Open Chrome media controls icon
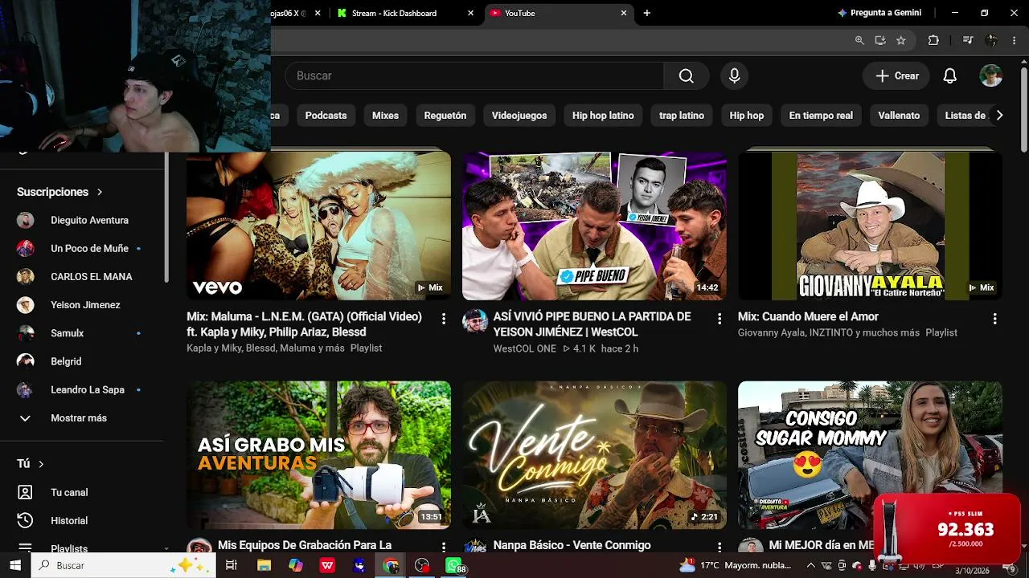Viewport: 1029px width, 578px height. [x=968, y=40]
